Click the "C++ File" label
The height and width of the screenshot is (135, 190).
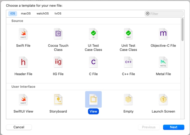coord(129,74)
